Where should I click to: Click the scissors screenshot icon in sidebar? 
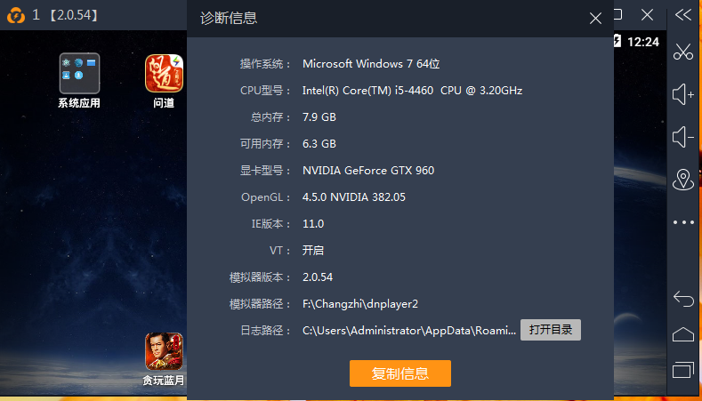pyautogui.click(x=682, y=52)
